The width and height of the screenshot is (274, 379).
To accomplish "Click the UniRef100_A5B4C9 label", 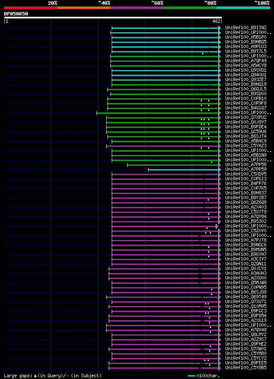I will 246,141.
